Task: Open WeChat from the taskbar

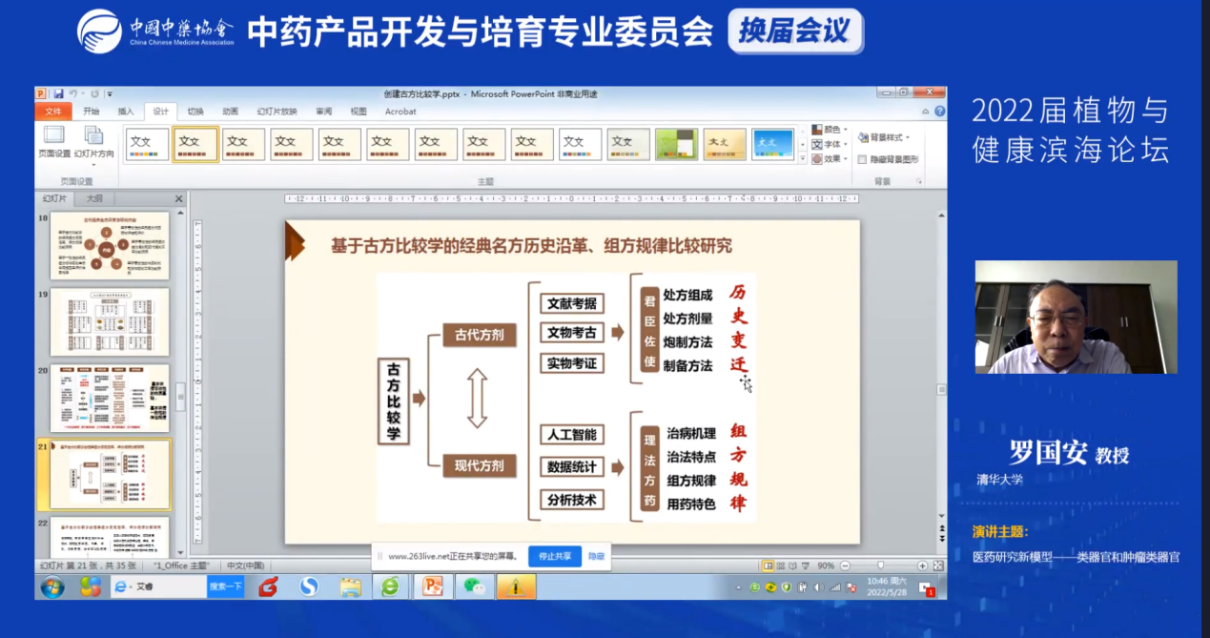Action: coord(474,587)
